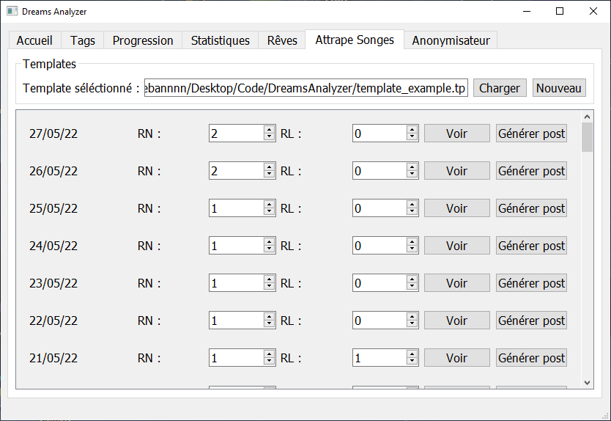Generate post for 23/05/22
611x421 pixels.
pos(531,283)
